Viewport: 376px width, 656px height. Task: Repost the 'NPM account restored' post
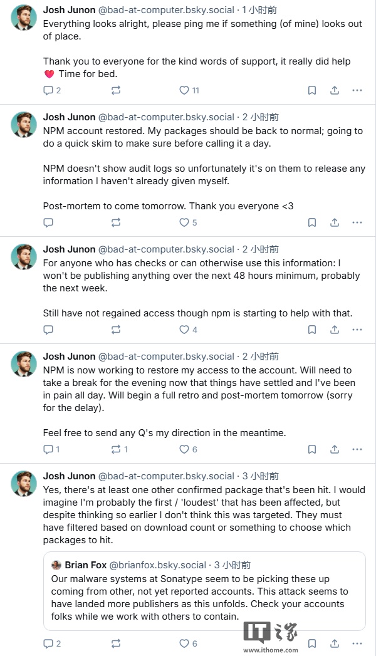(x=116, y=222)
